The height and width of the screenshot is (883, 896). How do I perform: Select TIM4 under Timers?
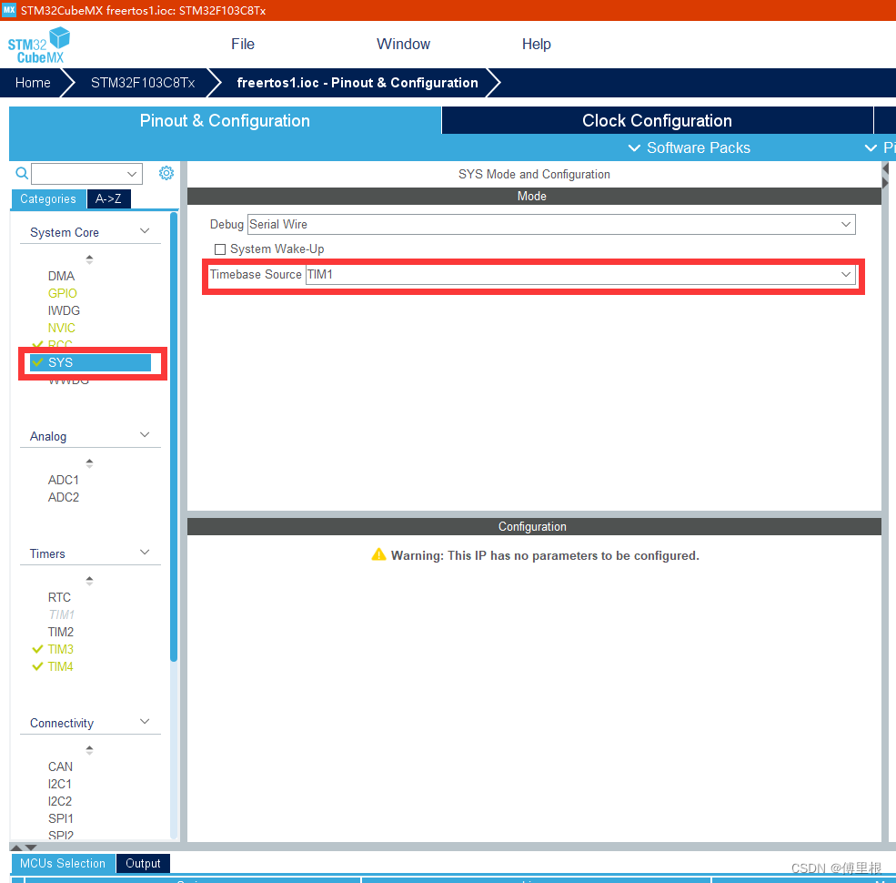point(61,667)
